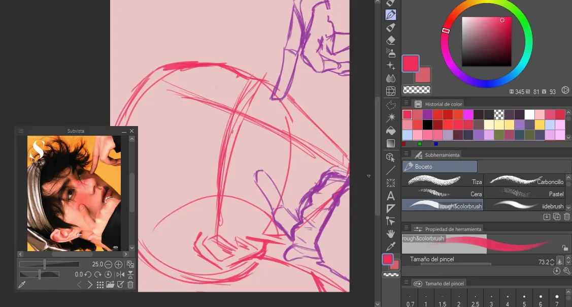
Task: Select the Liquify mesh tool
Action: tap(391, 91)
